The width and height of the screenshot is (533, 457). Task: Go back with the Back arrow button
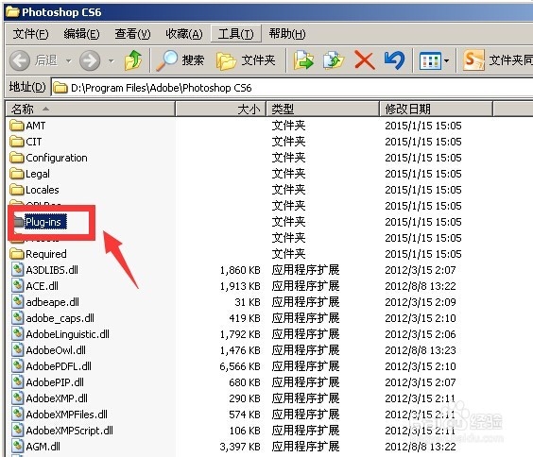click(x=20, y=60)
